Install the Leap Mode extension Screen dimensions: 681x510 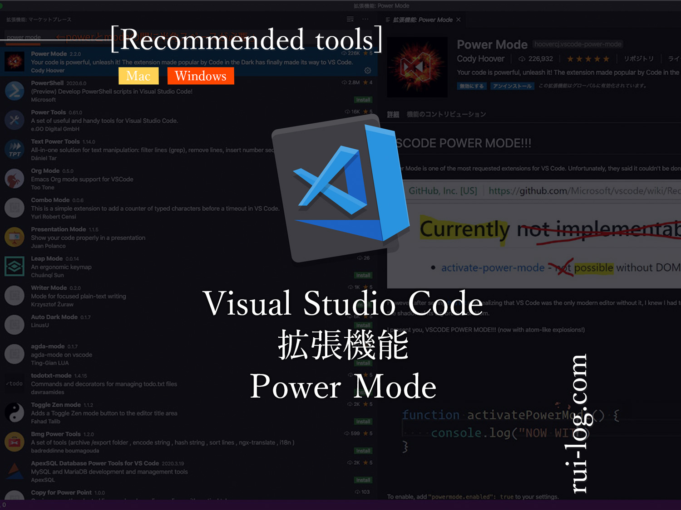363,275
